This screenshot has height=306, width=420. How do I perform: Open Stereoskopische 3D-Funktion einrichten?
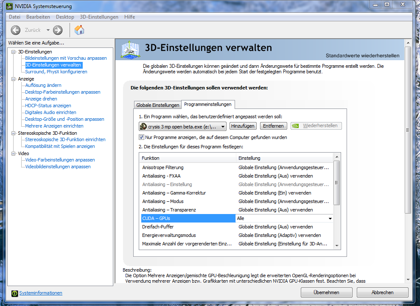[x=65, y=139]
